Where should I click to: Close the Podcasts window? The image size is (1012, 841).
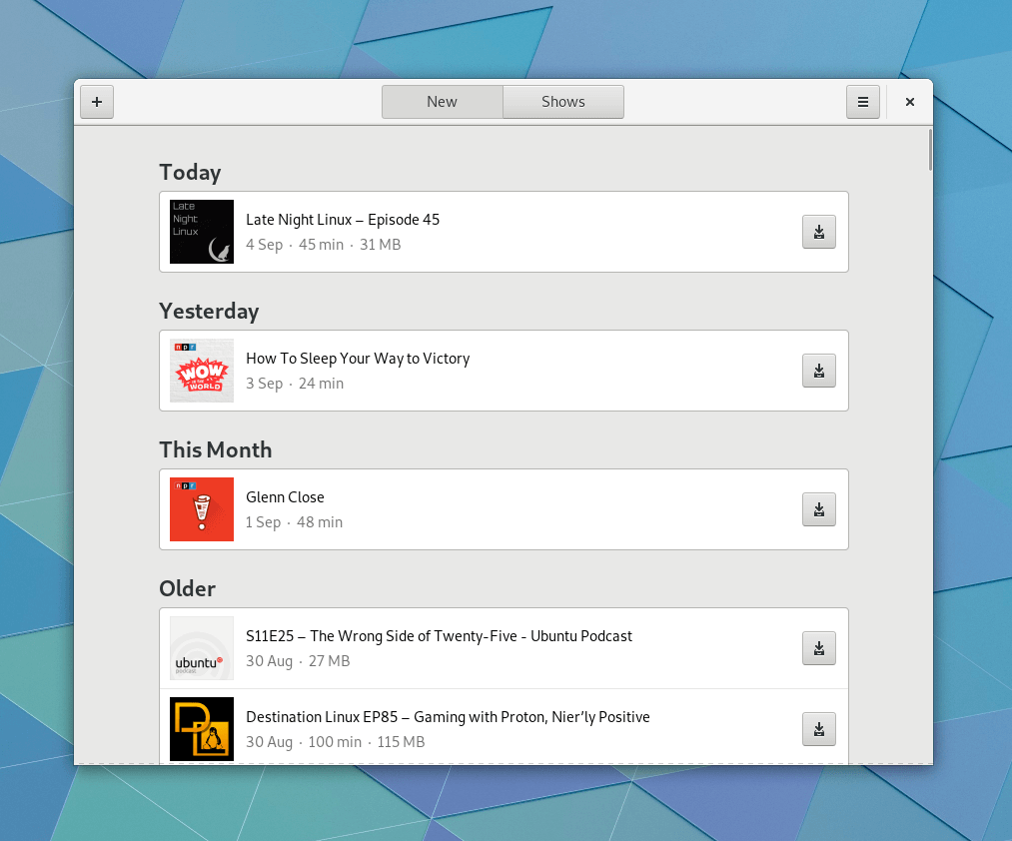(910, 102)
